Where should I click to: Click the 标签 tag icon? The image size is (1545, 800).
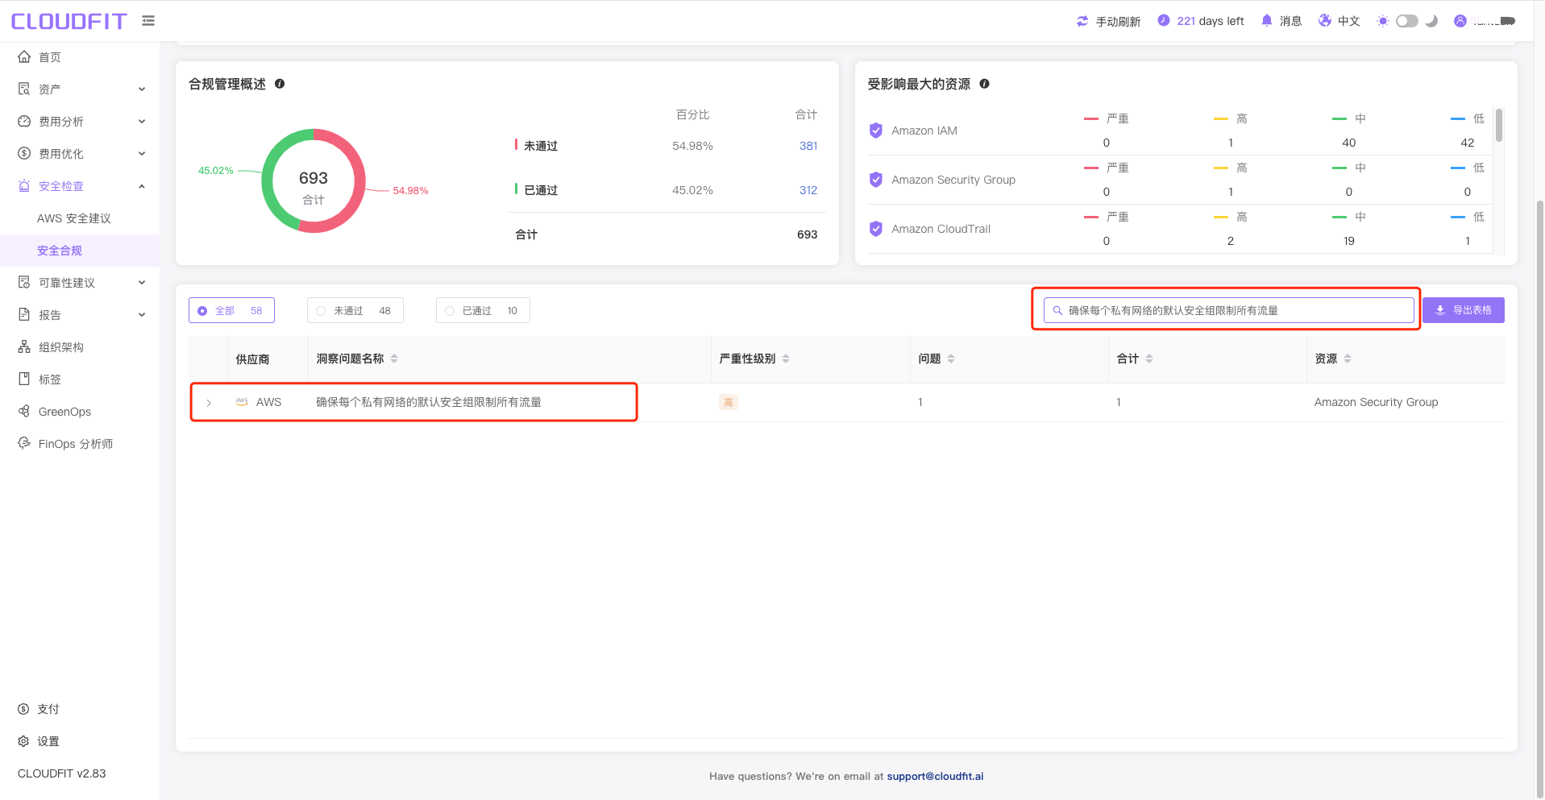pyautogui.click(x=24, y=379)
